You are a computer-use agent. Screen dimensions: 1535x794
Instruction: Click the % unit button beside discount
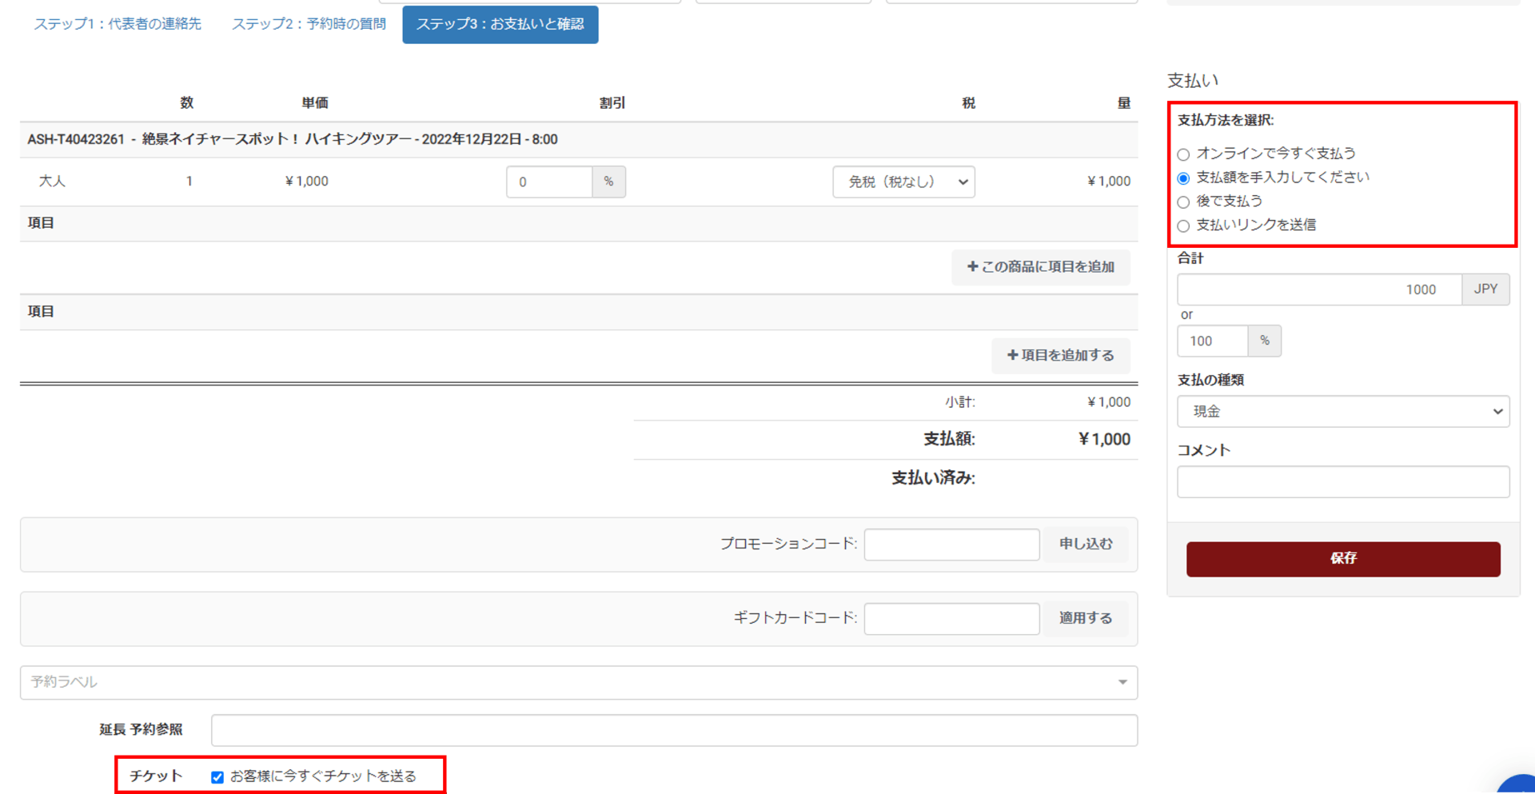click(609, 182)
